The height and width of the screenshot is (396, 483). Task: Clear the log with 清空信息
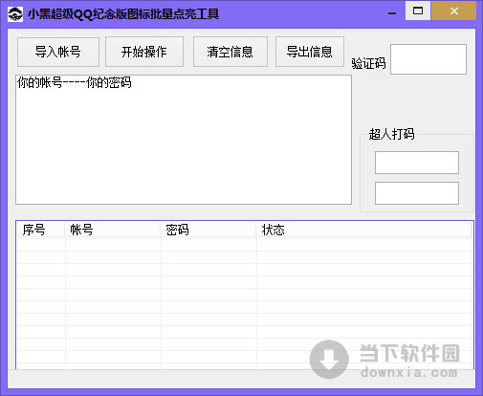(x=230, y=52)
